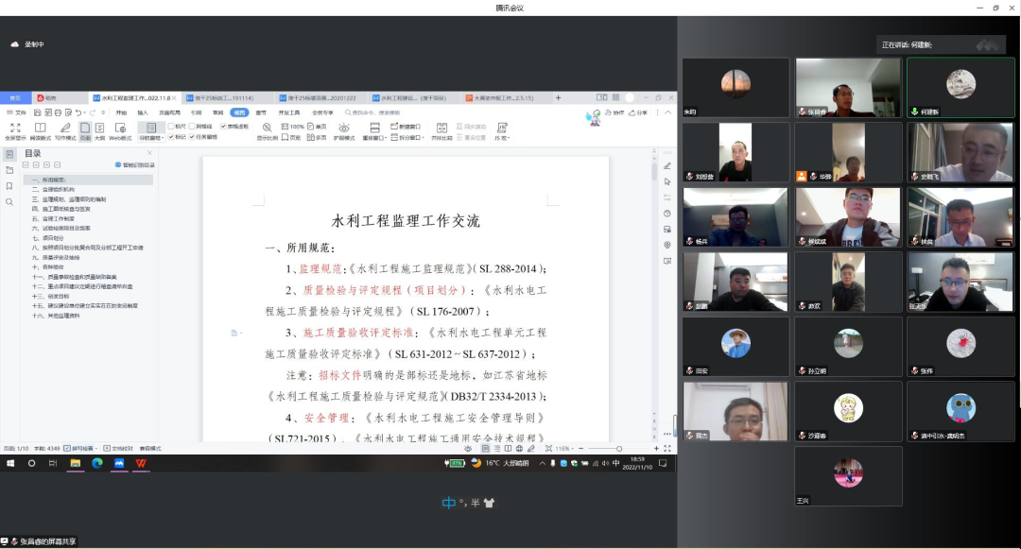The width and height of the screenshot is (1021, 549).
Task: Jump to 七、项目划分 in outline
Action: (x=48, y=238)
